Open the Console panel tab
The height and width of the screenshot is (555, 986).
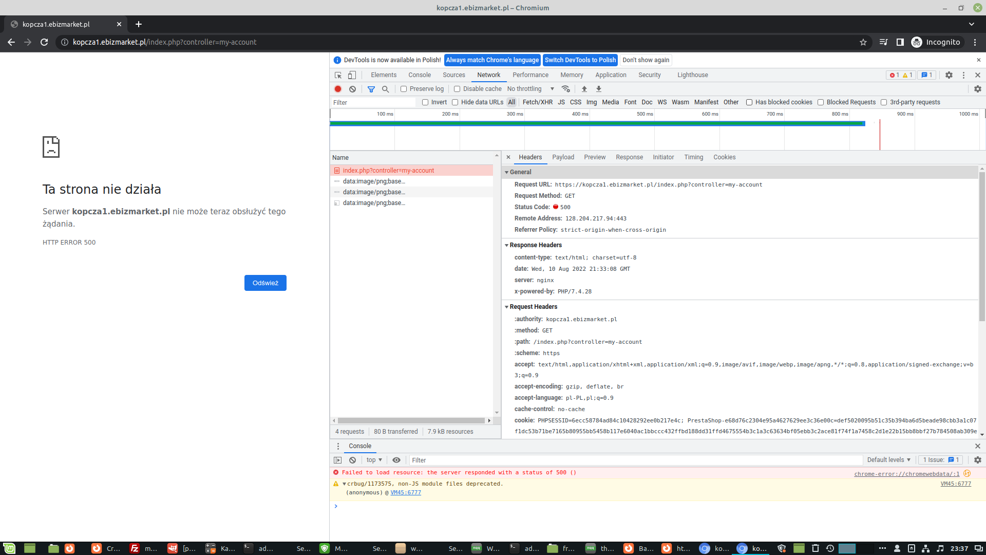(x=420, y=75)
